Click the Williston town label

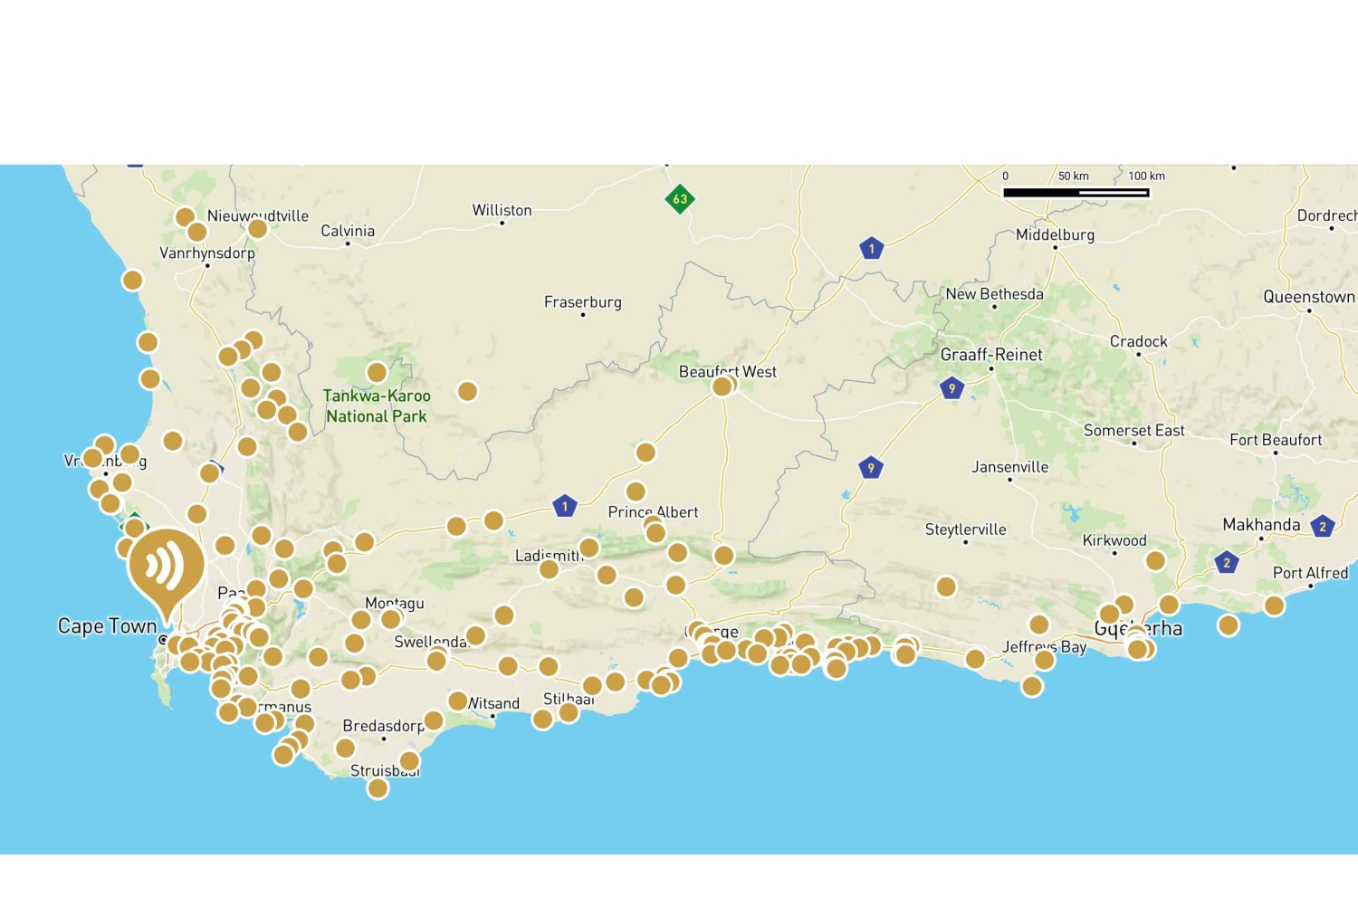pos(502,210)
